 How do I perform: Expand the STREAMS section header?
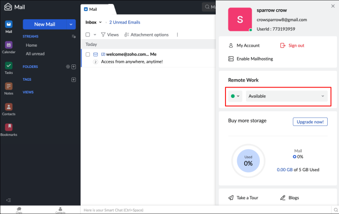(30, 36)
